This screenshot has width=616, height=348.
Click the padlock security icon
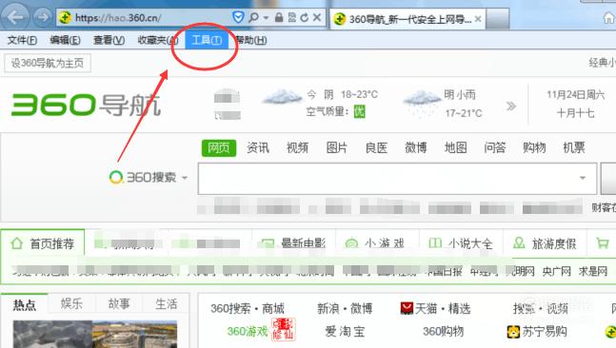pos(279,17)
